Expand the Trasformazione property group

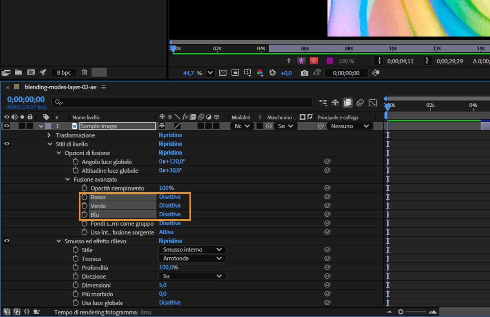click(x=49, y=135)
